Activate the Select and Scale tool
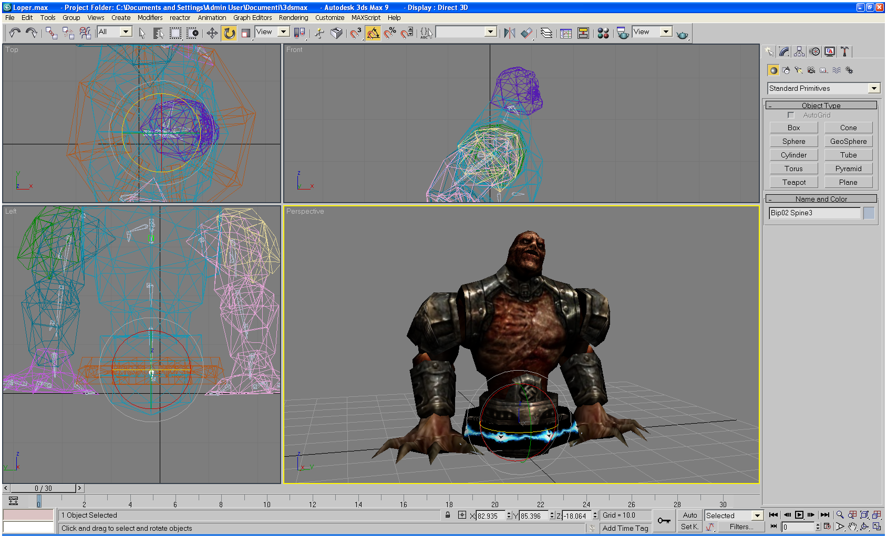The image size is (887, 536). click(246, 33)
